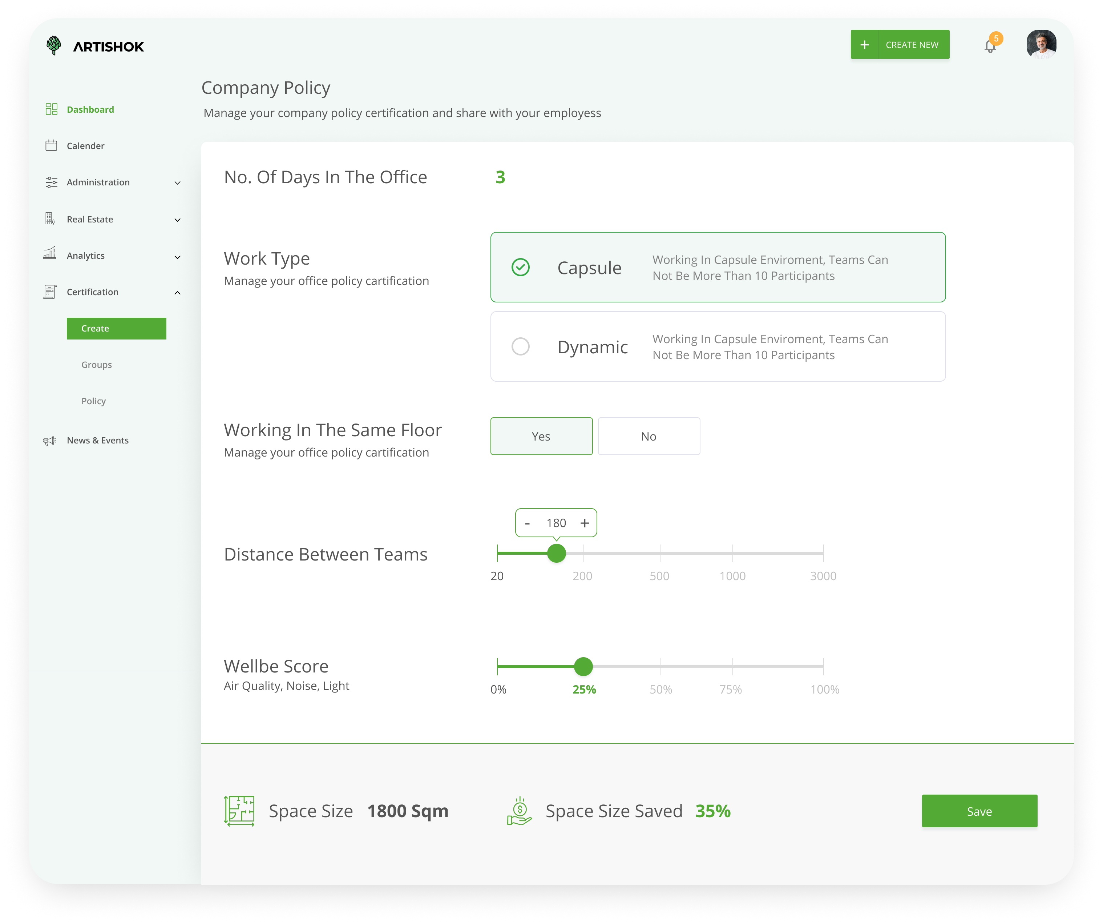Viewport: 1103px width, 924px height.
Task: Collapse the Certification menu chevron
Action: coord(178,293)
